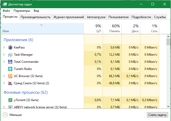Viewport: 171px width, 121px height.
Task: Expand the UC Browser process group
Action: coord(4,76)
